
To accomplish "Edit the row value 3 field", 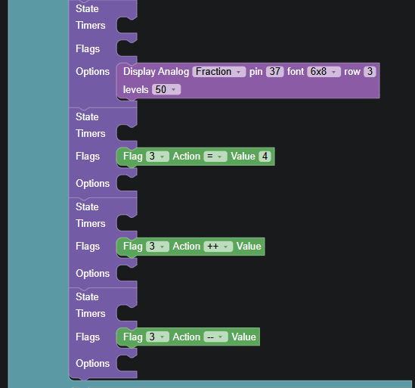I will click(x=370, y=72).
